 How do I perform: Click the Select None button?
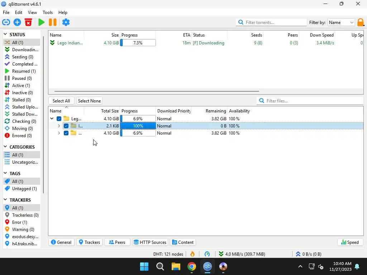tap(89, 101)
